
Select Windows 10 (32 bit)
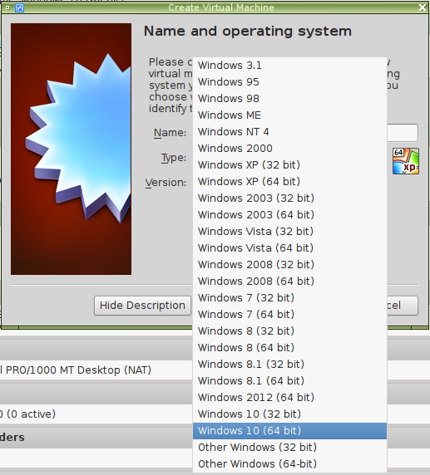pyautogui.click(x=289, y=414)
